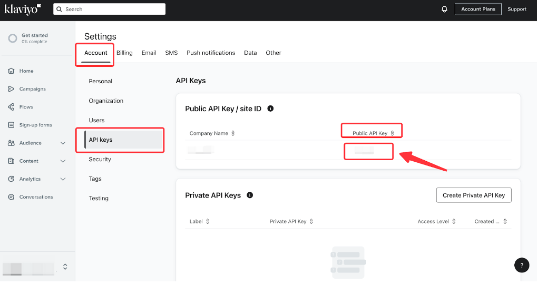Open the Security settings section
The height and width of the screenshot is (285, 537).
100,159
